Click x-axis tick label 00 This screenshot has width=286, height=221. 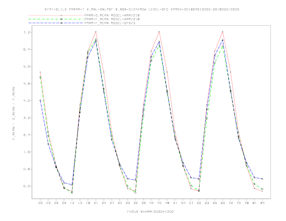40,203
